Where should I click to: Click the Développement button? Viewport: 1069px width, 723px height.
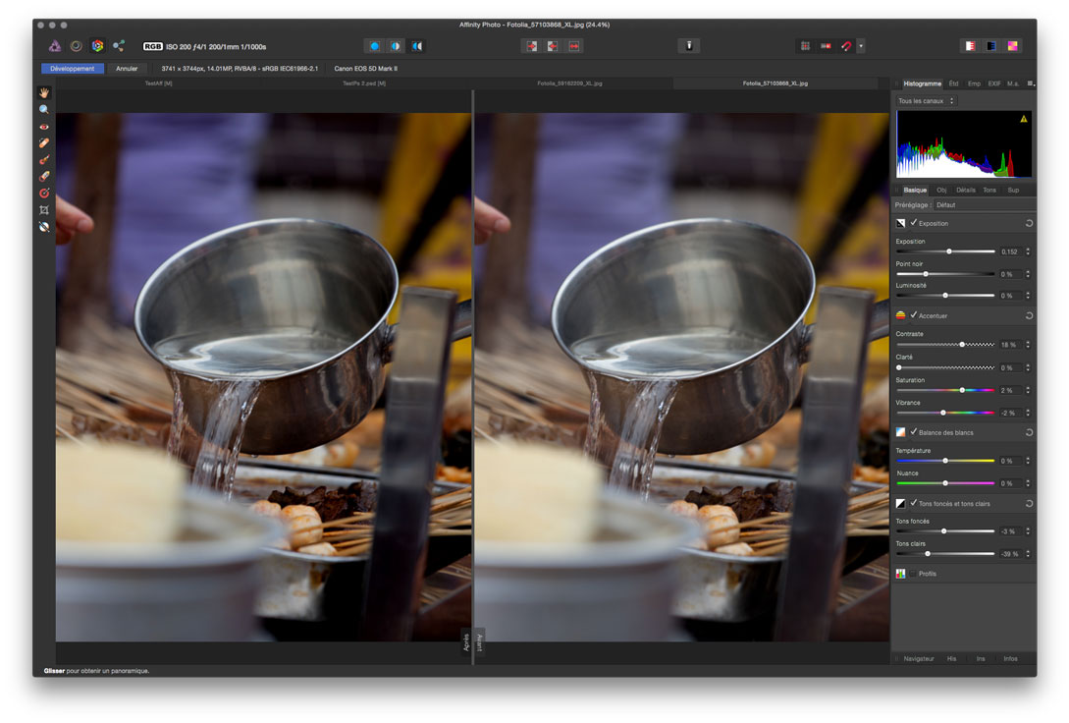(73, 68)
